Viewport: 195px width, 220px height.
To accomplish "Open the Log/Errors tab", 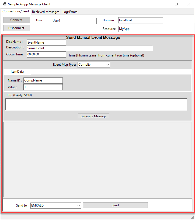I will pos(70,12).
